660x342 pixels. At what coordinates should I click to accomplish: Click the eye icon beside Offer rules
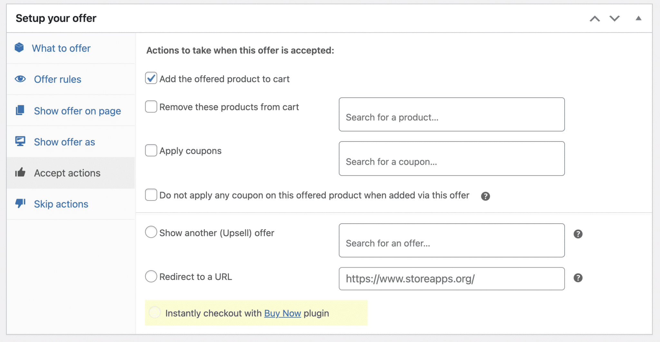[x=20, y=79]
